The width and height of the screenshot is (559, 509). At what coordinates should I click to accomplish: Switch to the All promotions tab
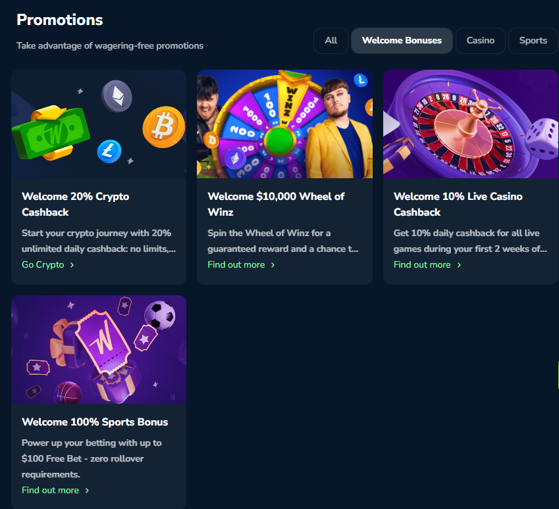pyautogui.click(x=331, y=41)
